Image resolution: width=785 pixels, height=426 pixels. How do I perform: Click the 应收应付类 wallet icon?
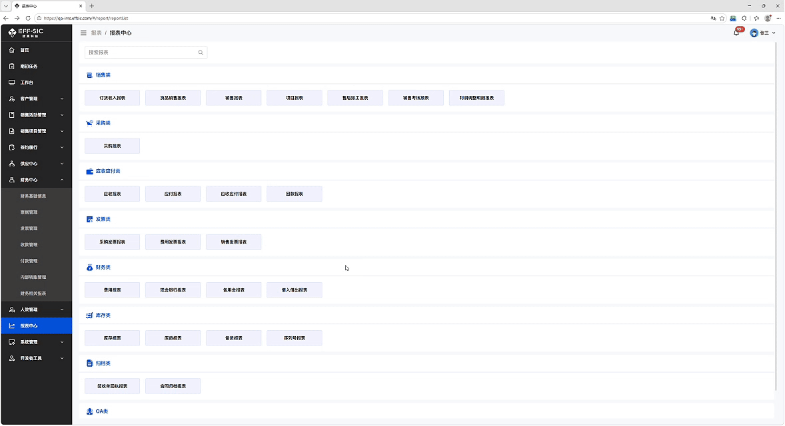[x=89, y=172]
